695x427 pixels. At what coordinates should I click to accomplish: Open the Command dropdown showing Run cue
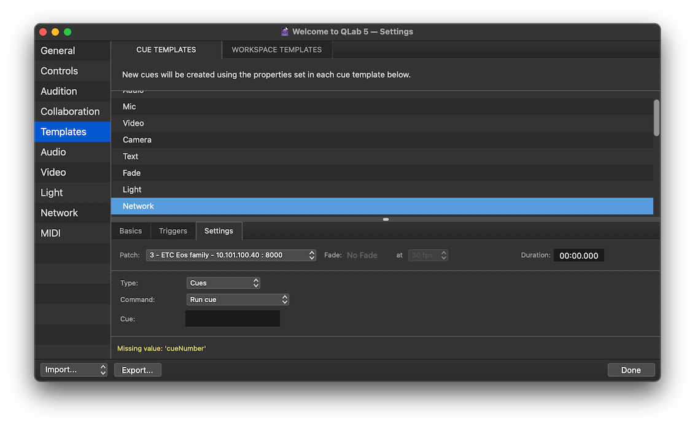pos(238,300)
